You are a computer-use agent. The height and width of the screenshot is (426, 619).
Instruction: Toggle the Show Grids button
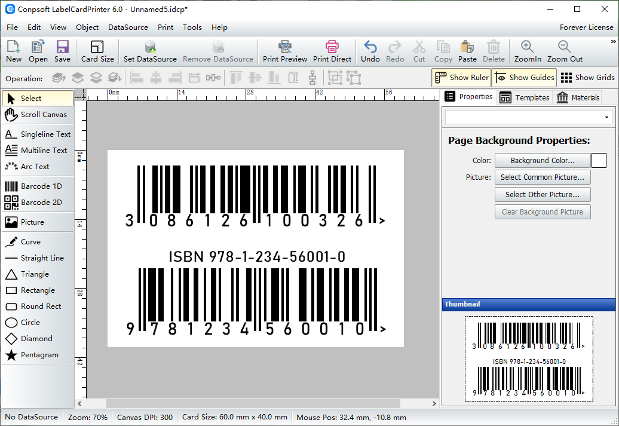[x=587, y=78]
